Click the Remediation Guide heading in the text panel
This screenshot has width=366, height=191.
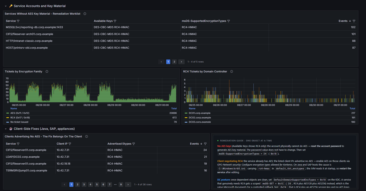click(x=246, y=141)
